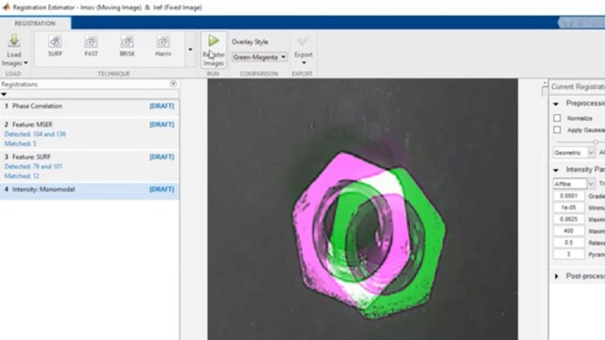Viewport: 605px width, 340px height.
Task: Select the Harris technique icon
Action: click(163, 42)
